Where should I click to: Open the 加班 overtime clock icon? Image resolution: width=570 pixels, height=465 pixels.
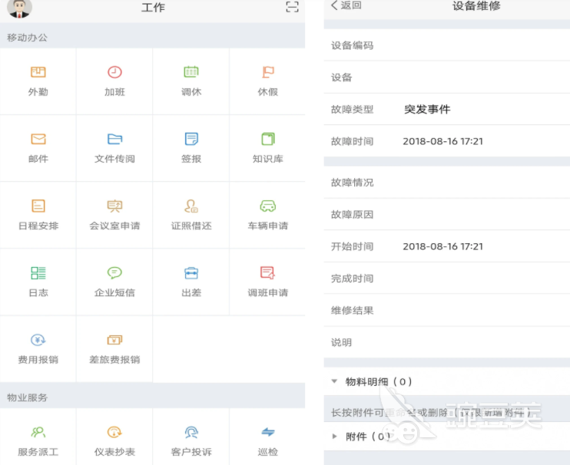pyautogui.click(x=114, y=73)
